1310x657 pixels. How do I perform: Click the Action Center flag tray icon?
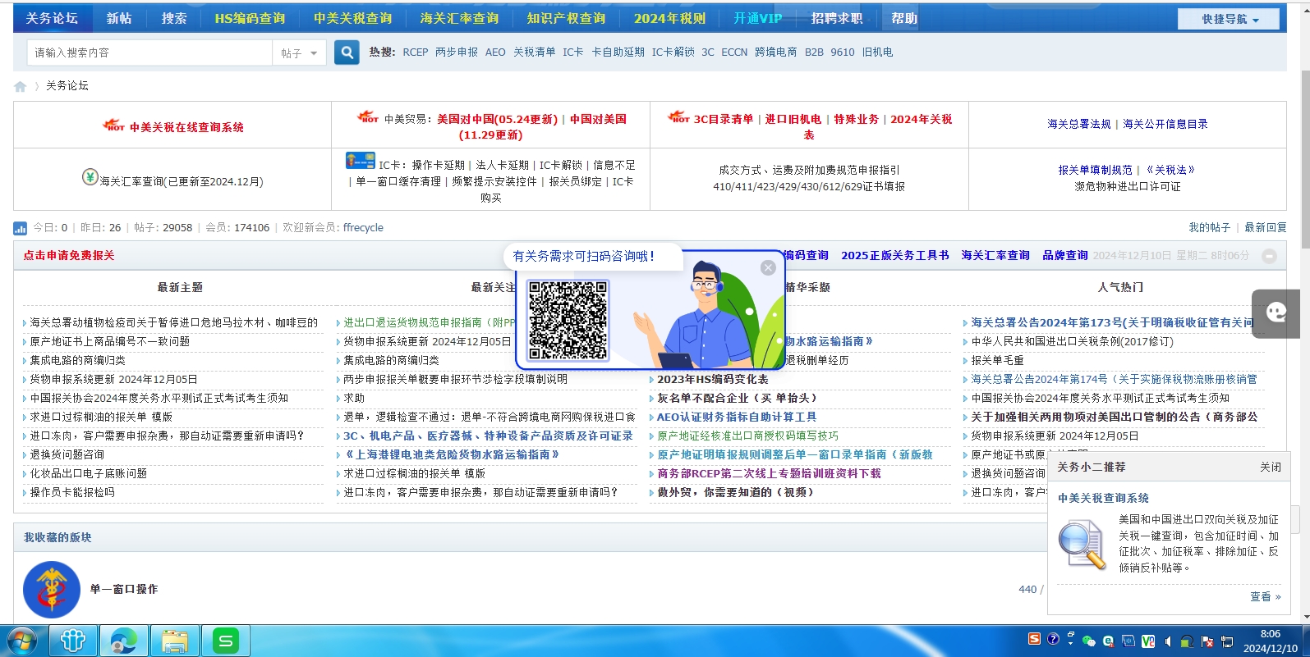click(1207, 641)
